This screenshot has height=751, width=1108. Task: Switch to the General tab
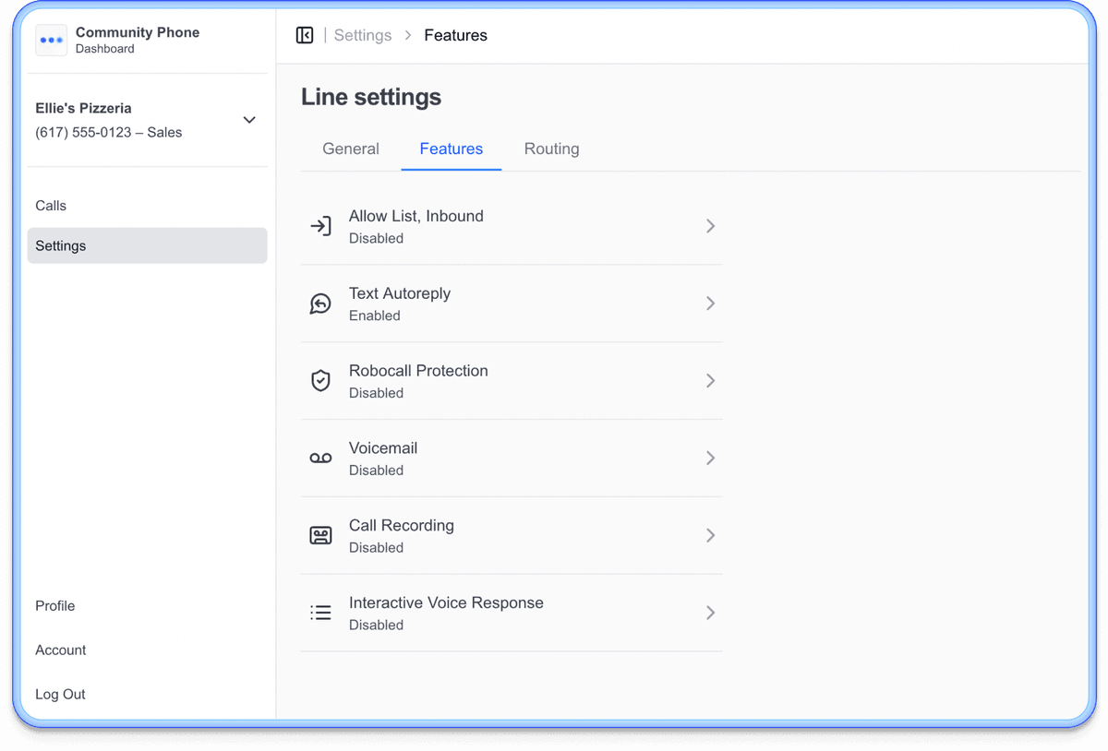[351, 149]
